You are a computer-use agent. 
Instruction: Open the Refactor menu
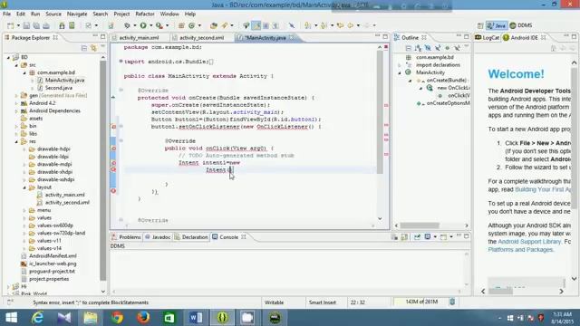click(x=145, y=14)
